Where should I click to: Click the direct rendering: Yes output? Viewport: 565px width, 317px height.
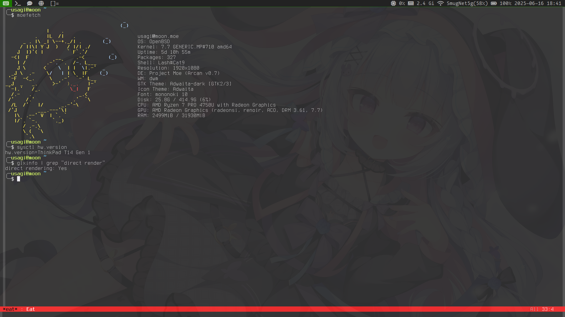pyautogui.click(x=36, y=168)
